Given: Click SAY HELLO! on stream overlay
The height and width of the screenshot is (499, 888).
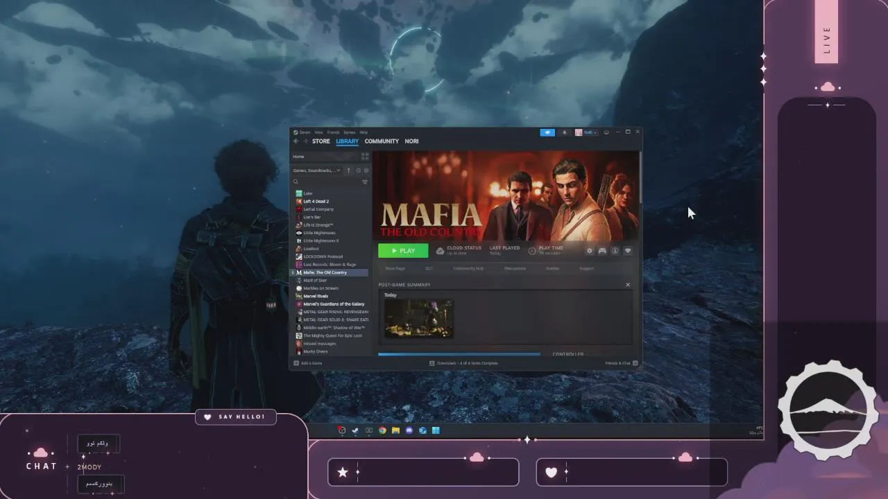Looking at the screenshot, I should tap(236, 417).
